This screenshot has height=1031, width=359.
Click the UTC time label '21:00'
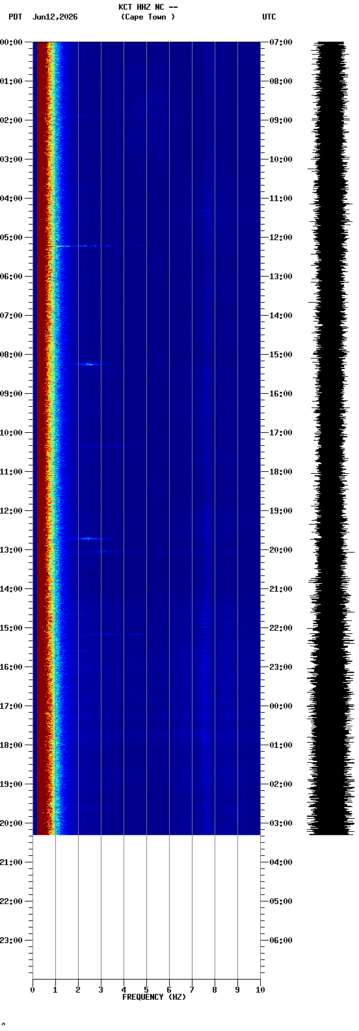click(281, 589)
